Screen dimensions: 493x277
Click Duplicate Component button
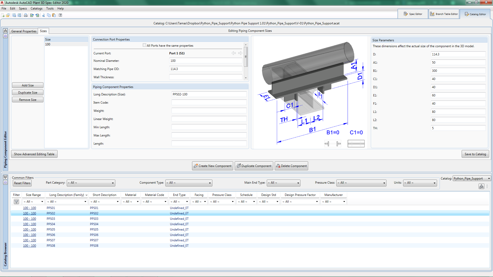click(x=254, y=166)
